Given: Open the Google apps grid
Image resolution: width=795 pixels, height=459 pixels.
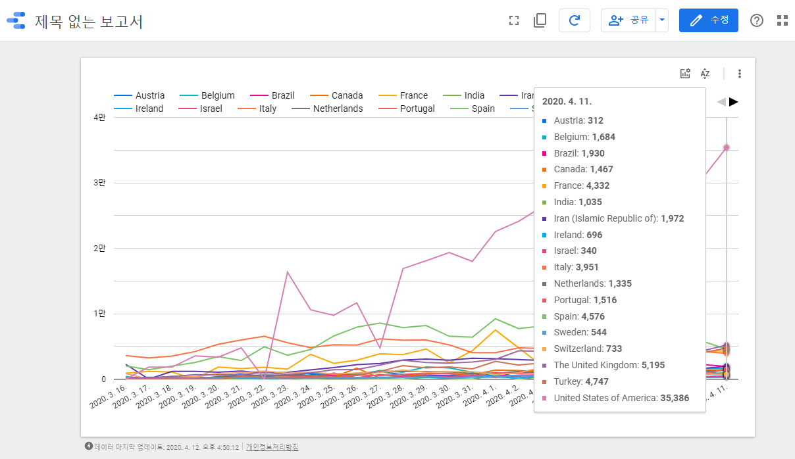Looking at the screenshot, I should tap(782, 20).
